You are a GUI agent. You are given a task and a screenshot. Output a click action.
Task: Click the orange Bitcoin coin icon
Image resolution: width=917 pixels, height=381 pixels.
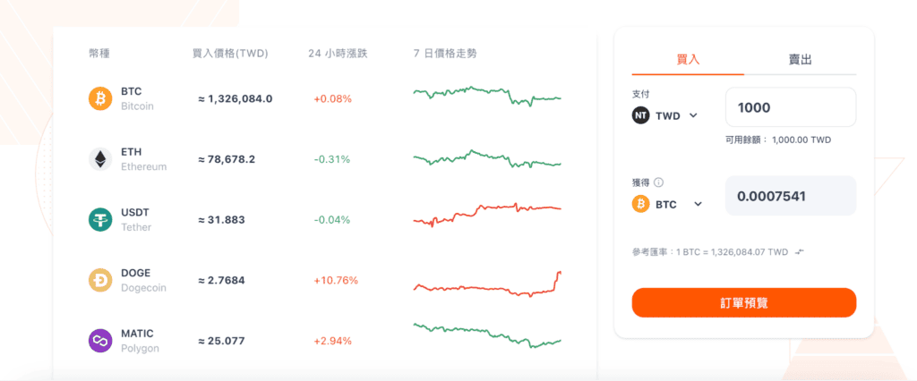(100, 98)
